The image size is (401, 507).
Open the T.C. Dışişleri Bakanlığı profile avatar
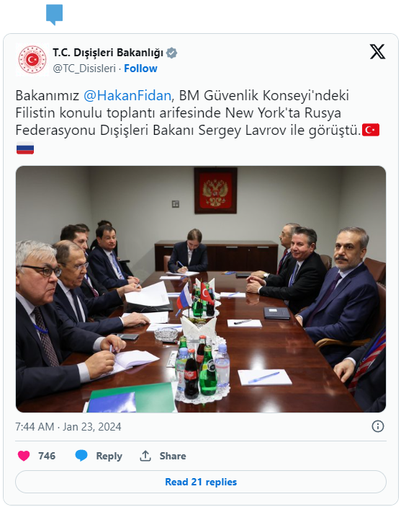32,60
